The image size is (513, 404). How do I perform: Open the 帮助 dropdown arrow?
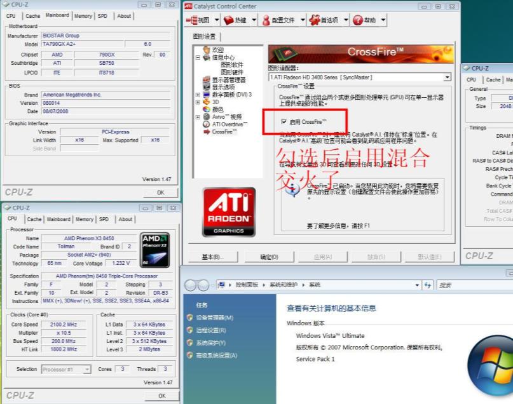(383, 20)
